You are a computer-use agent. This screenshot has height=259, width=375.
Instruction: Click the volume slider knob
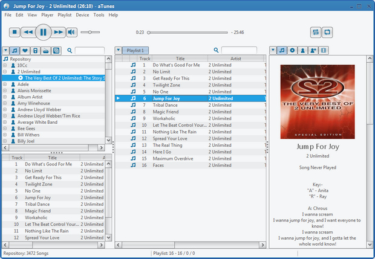tap(90, 32)
